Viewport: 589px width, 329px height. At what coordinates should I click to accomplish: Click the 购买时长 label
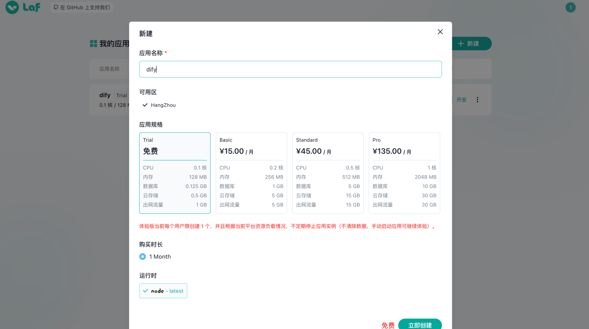pyautogui.click(x=151, y=244)
